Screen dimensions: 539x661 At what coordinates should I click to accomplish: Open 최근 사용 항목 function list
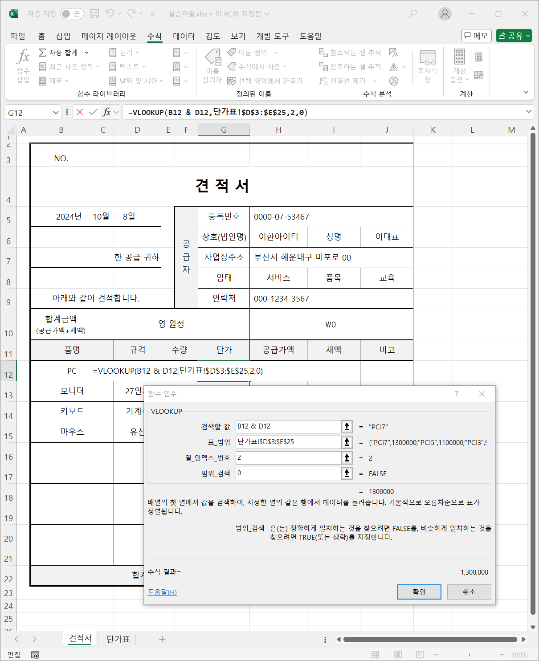click(x=69, y=67)
